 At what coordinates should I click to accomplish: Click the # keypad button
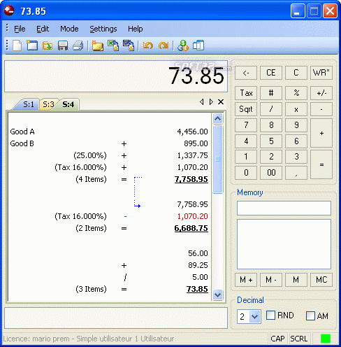(x=271, y=93)
